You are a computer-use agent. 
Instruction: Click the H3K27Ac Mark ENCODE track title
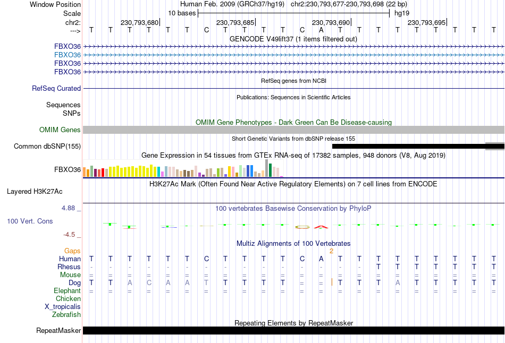pos(293,184)
